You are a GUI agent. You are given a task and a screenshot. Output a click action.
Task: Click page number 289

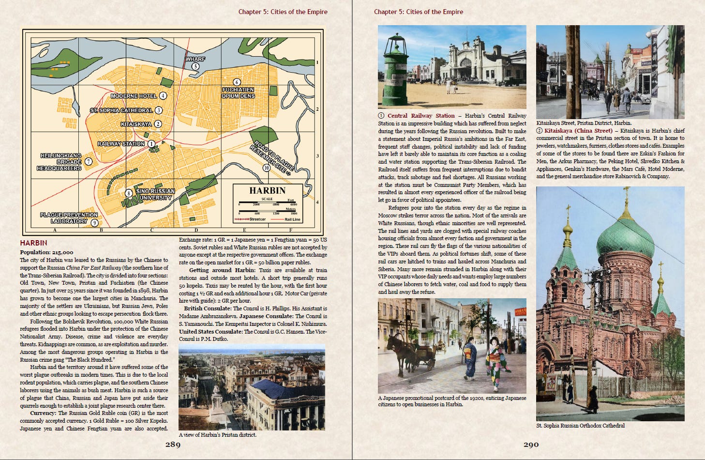(x=173, y=445)
